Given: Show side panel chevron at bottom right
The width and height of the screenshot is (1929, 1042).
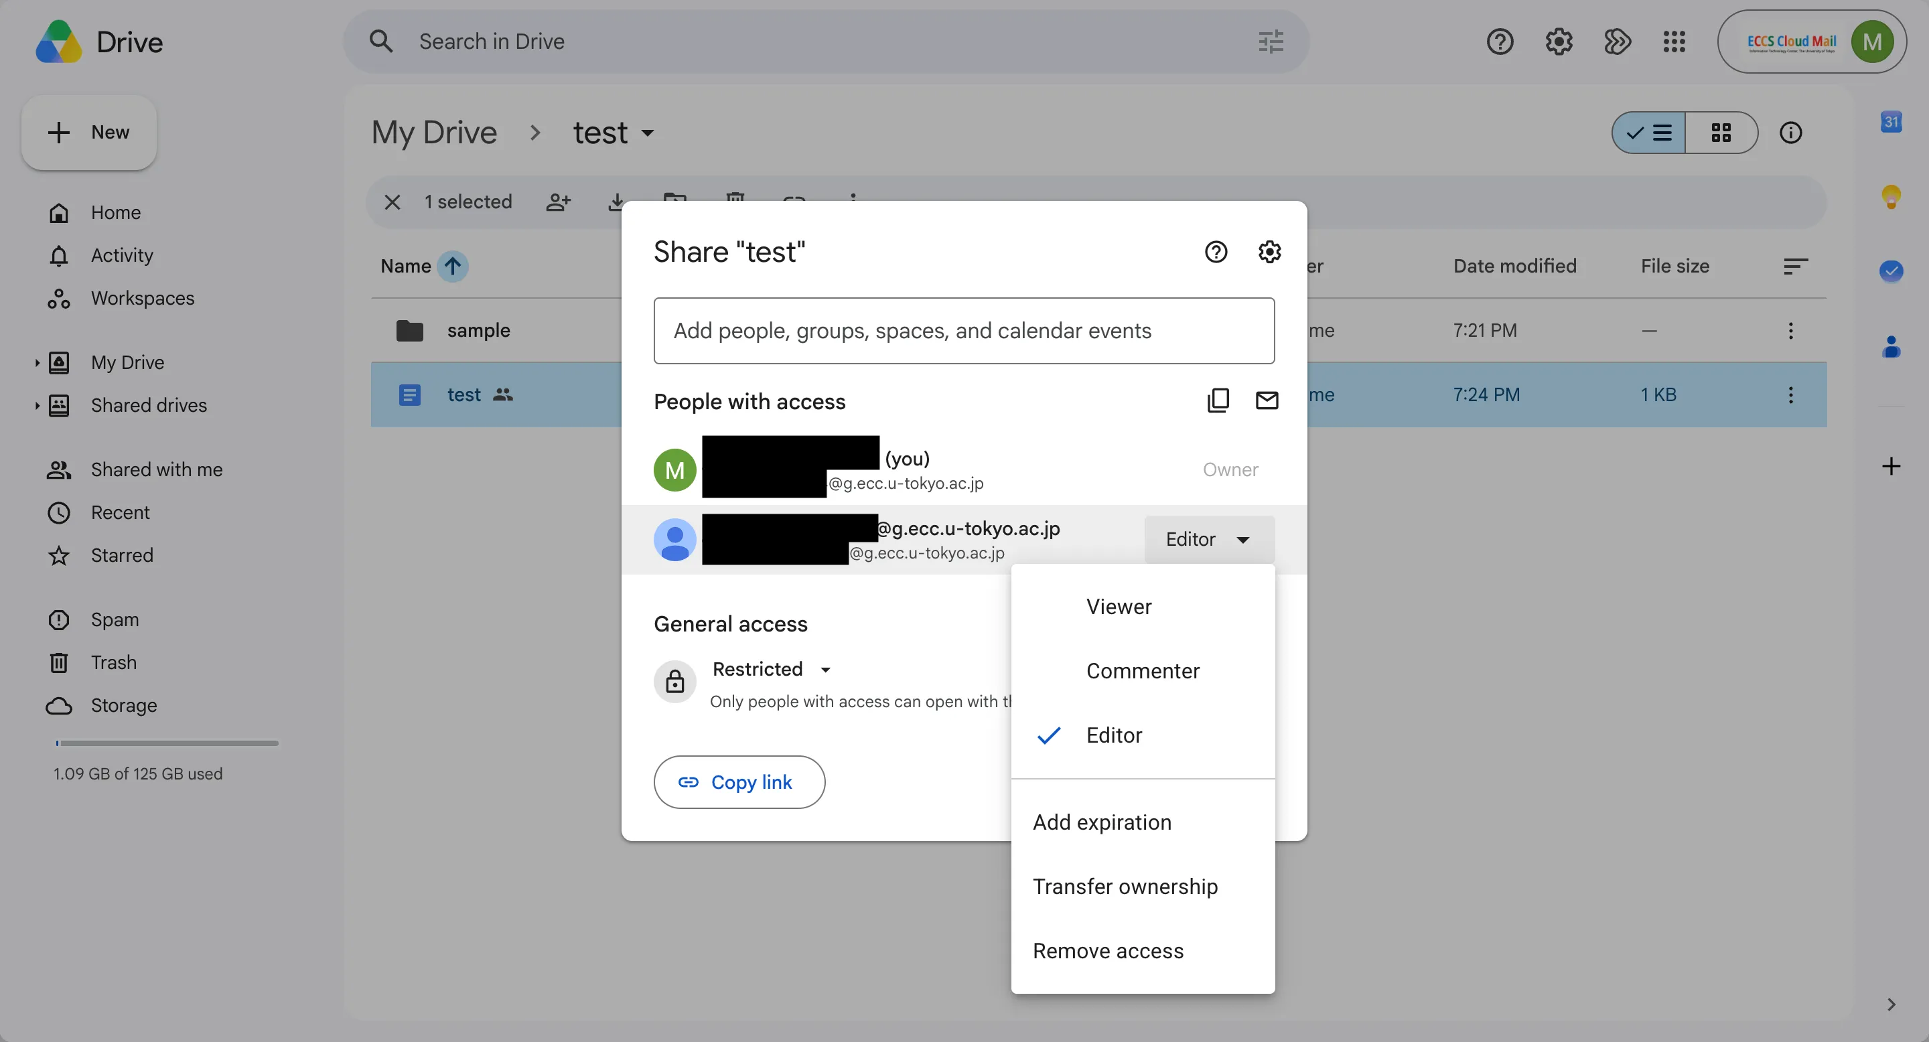Looking at the screenshot, I should (1891, 1004).
